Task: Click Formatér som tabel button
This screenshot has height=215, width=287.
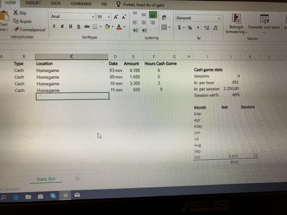Action: tap(264, 24)
